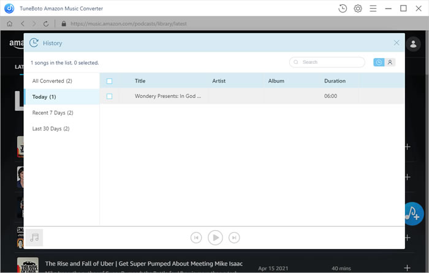Viewport: 429px width, 273px height.
Task: Switch to sort-by-artist person view button
Action: click(390, 62)
